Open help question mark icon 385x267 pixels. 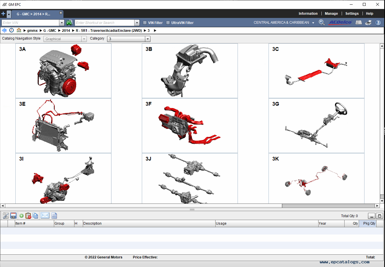point(378,22)
